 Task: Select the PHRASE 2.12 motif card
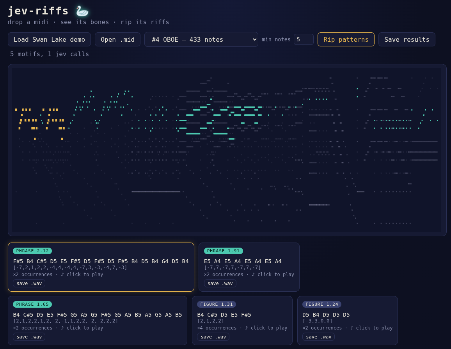point(101,267)
